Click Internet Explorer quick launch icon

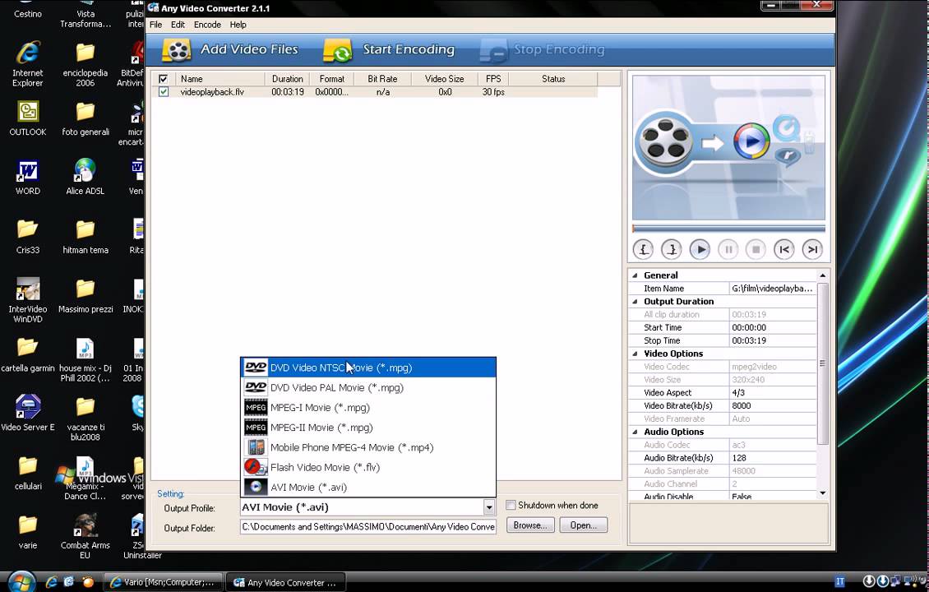(52, 582)
